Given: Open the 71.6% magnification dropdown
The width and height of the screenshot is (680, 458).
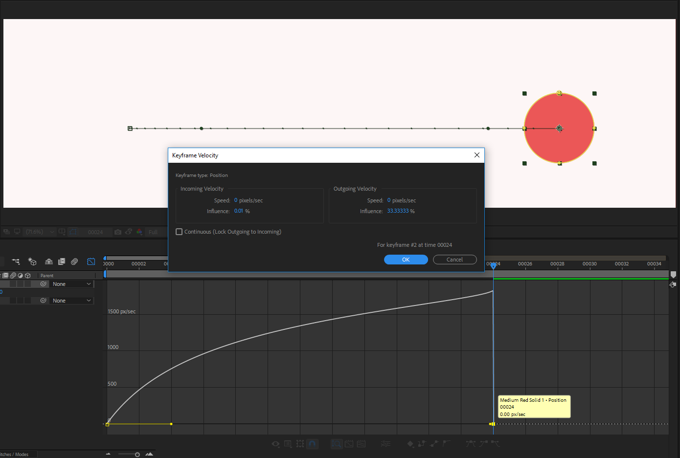Looking at the screenshot, I should (x=40, y=232).
